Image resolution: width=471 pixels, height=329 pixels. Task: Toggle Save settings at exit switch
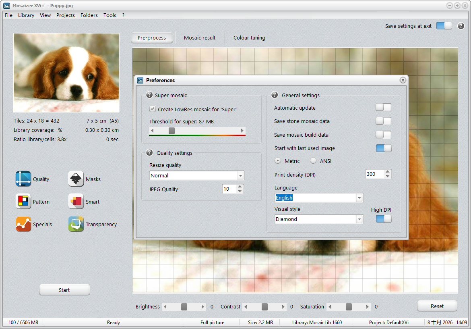click(444, 26)
